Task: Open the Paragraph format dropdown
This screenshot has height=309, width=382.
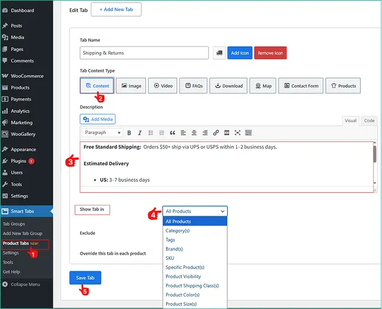Action: coord(102,133)
